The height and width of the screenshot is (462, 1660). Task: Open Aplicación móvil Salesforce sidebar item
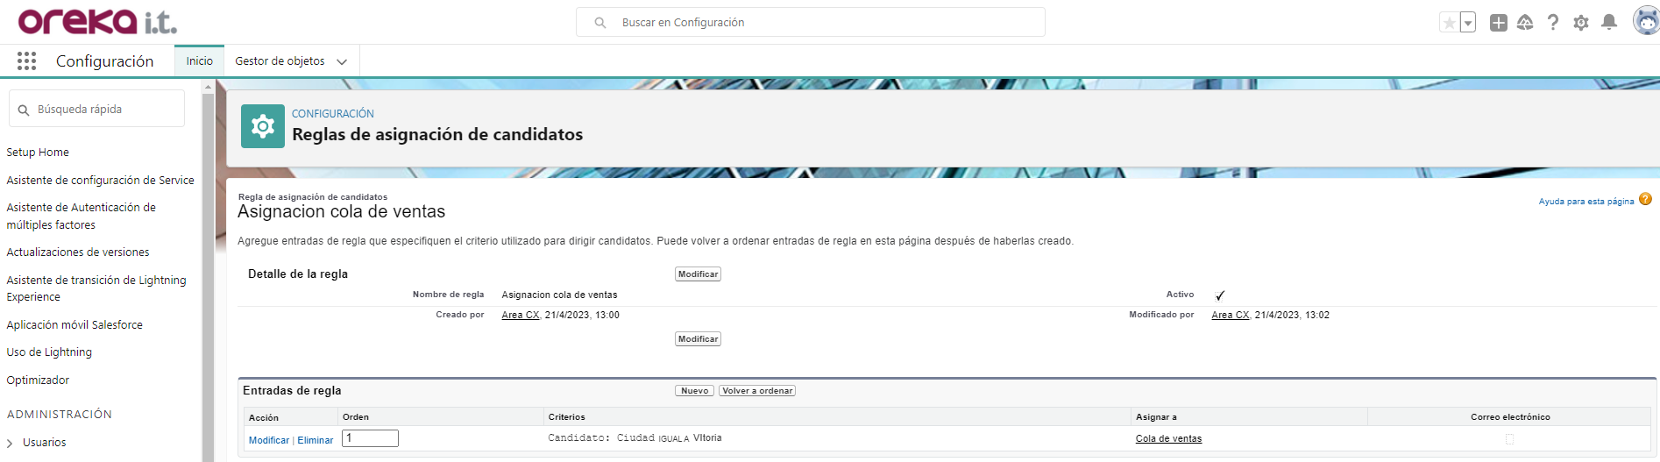click(x=74, y=324)
